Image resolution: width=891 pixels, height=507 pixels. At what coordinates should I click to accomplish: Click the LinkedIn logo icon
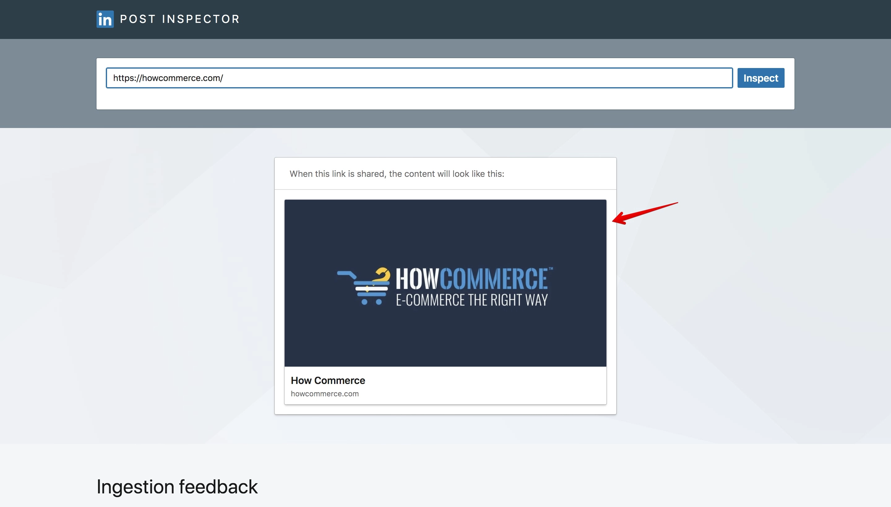click(105, 19)
